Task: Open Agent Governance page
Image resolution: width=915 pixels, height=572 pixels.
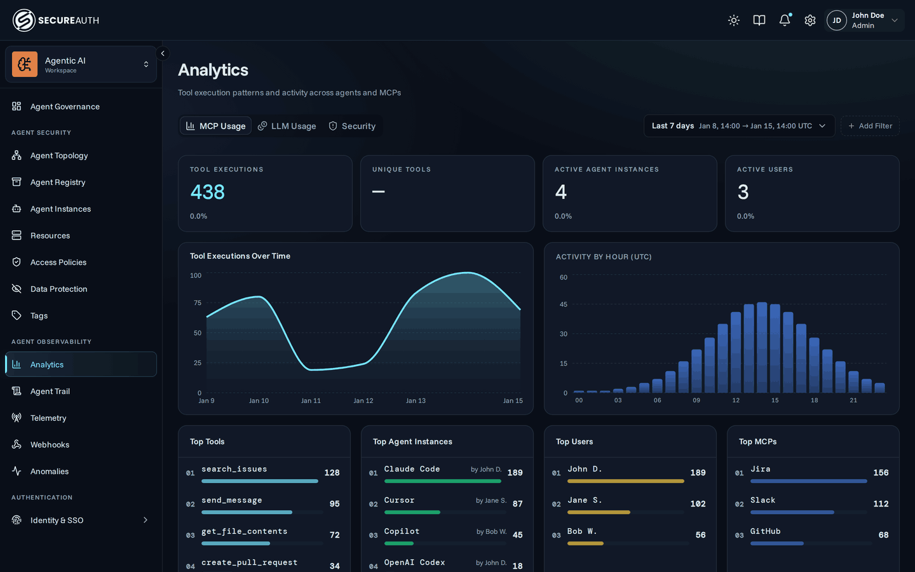Action: click(x=81, y=106)
